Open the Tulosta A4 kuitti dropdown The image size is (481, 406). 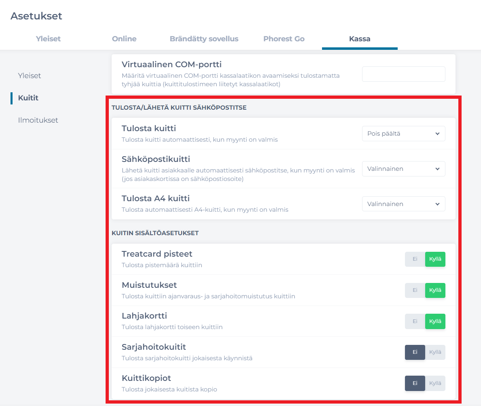(x=403, y=204)
